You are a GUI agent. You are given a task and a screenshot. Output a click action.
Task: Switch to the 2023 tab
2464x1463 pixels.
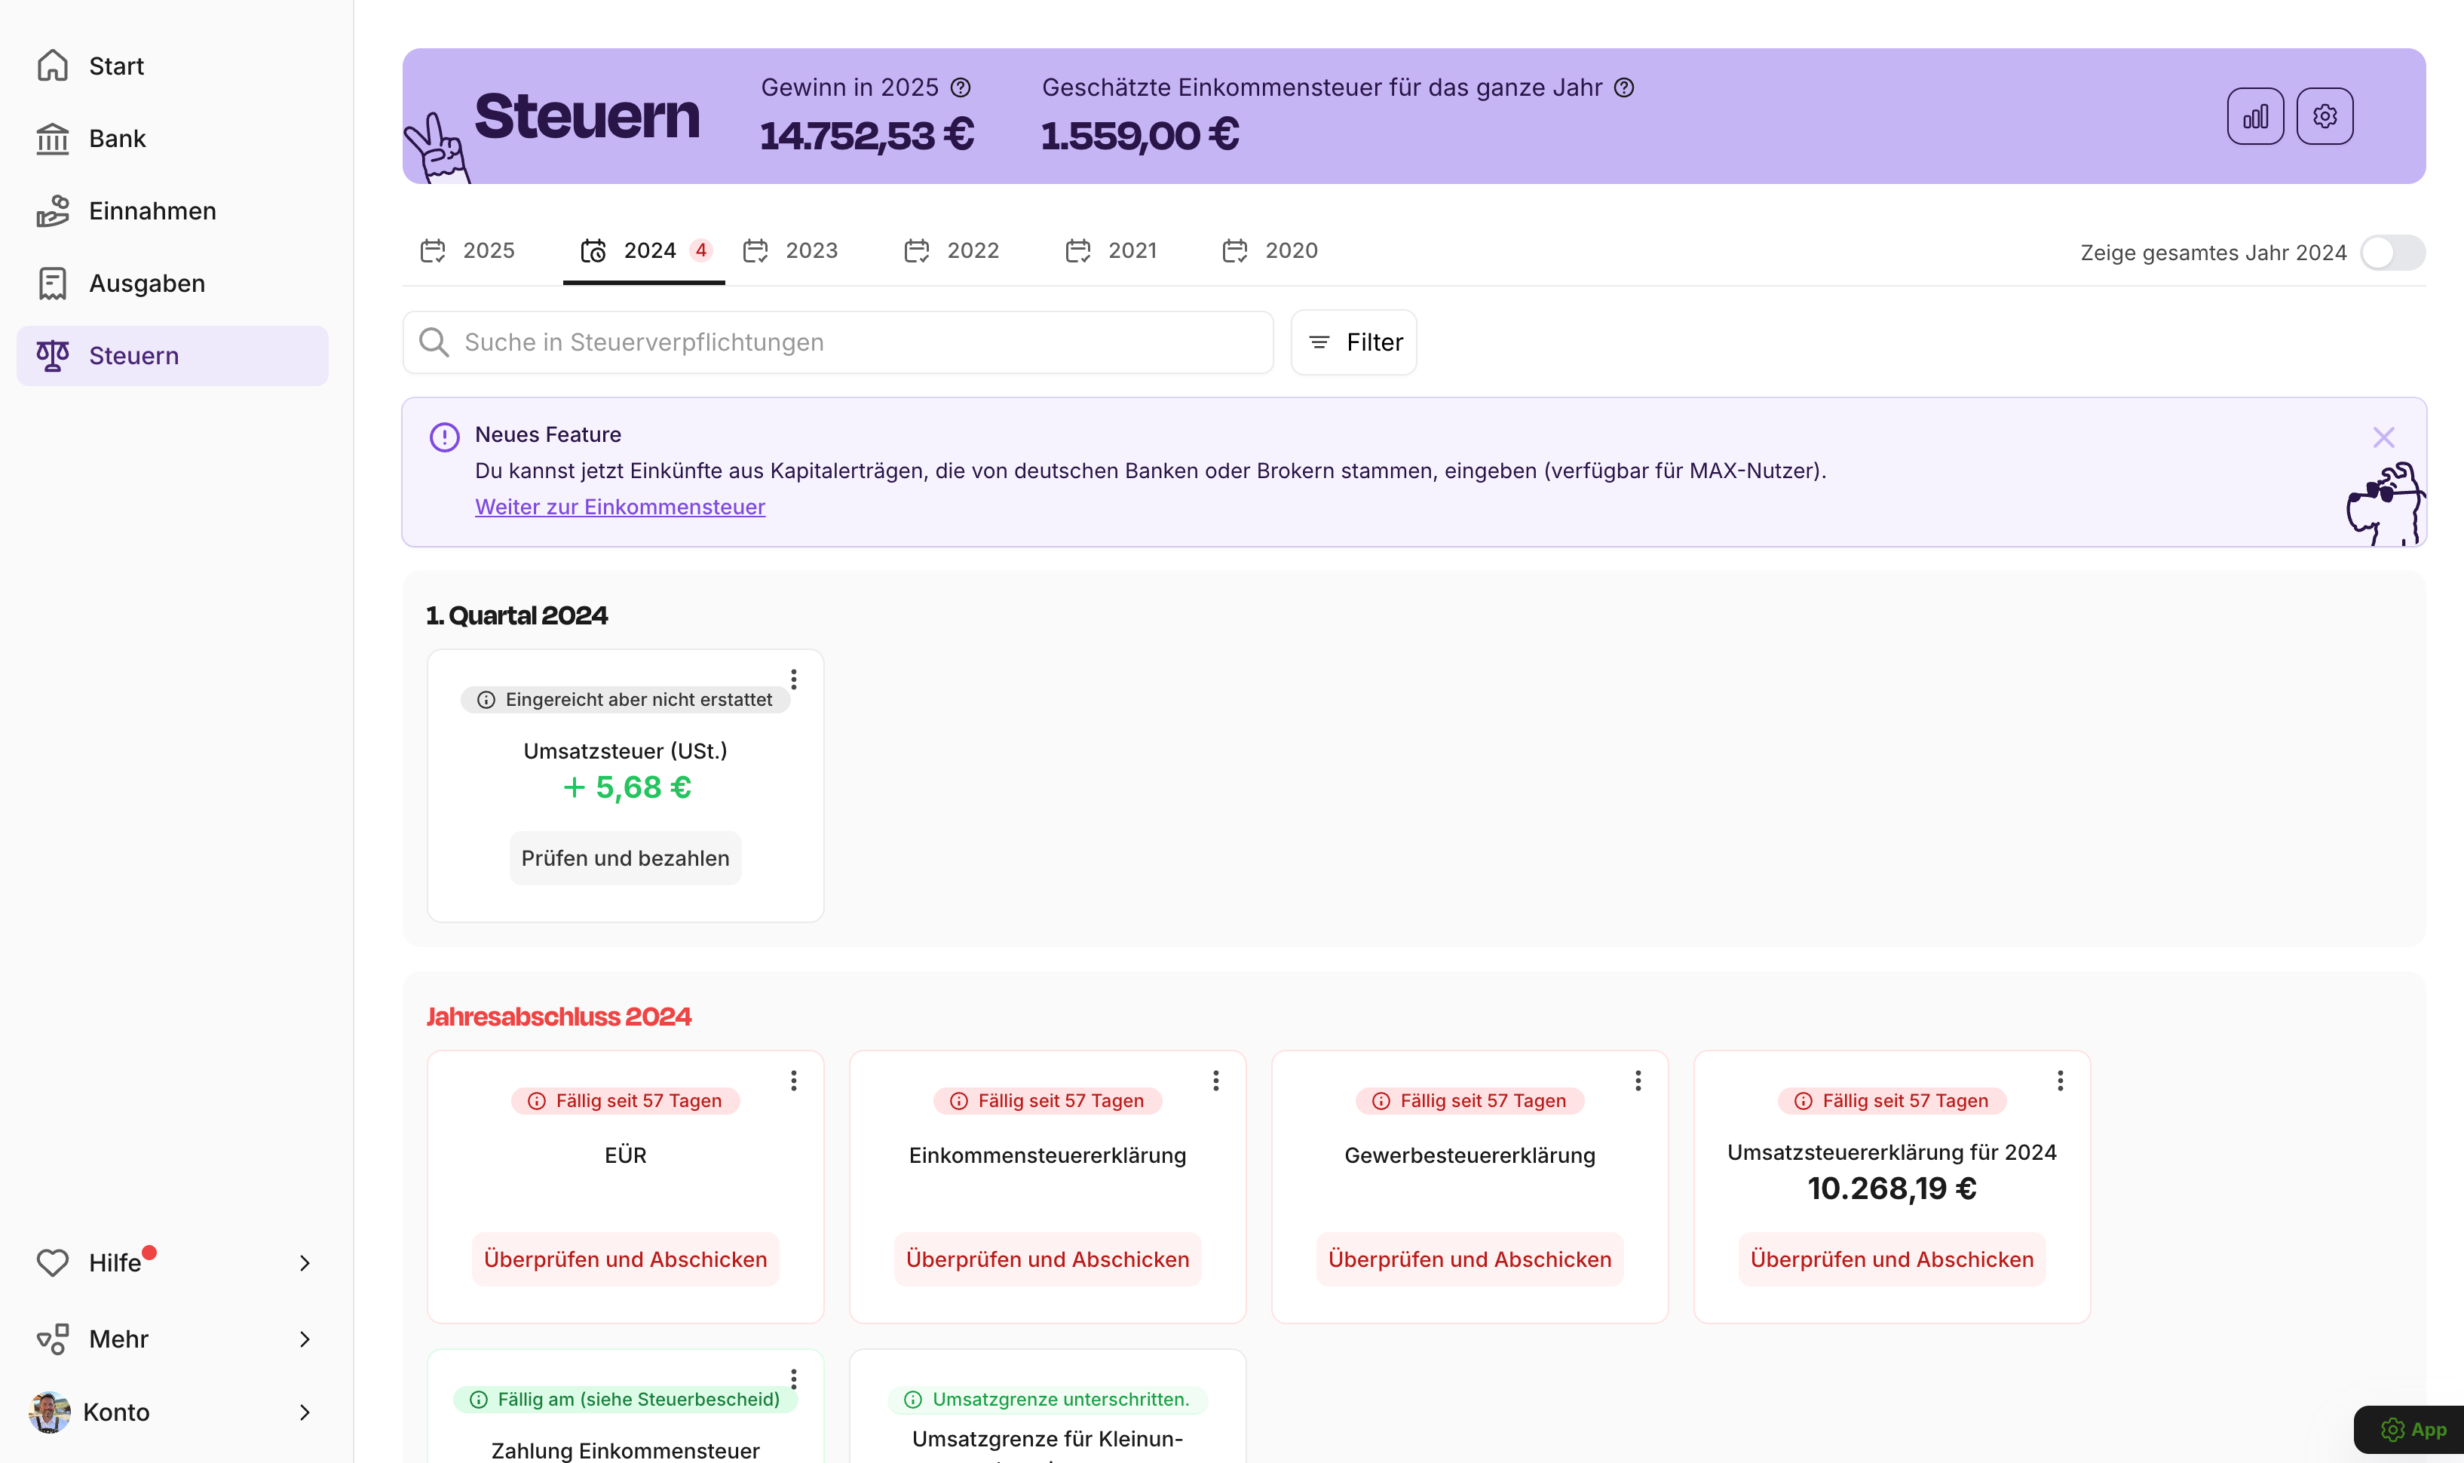click(811, 250)
